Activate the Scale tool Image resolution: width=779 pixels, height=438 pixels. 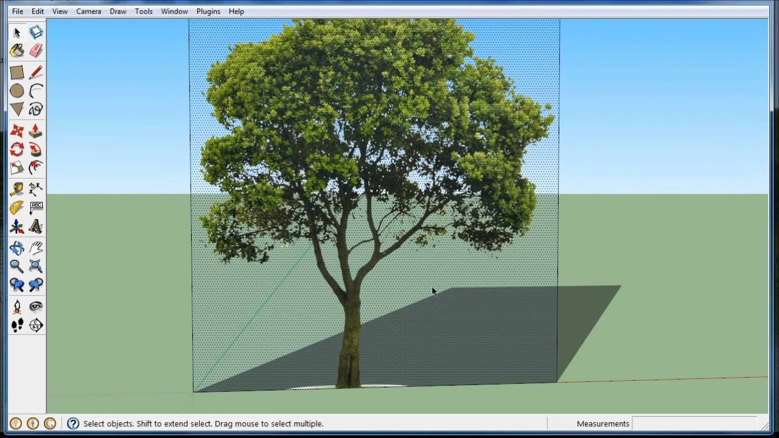coord(17,167)
